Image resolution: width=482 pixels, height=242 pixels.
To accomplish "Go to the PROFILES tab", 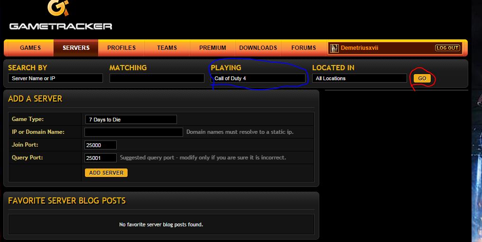I will tap(121, 47).
